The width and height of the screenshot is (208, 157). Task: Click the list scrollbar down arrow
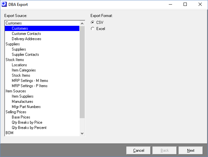[x=82, y=133]
